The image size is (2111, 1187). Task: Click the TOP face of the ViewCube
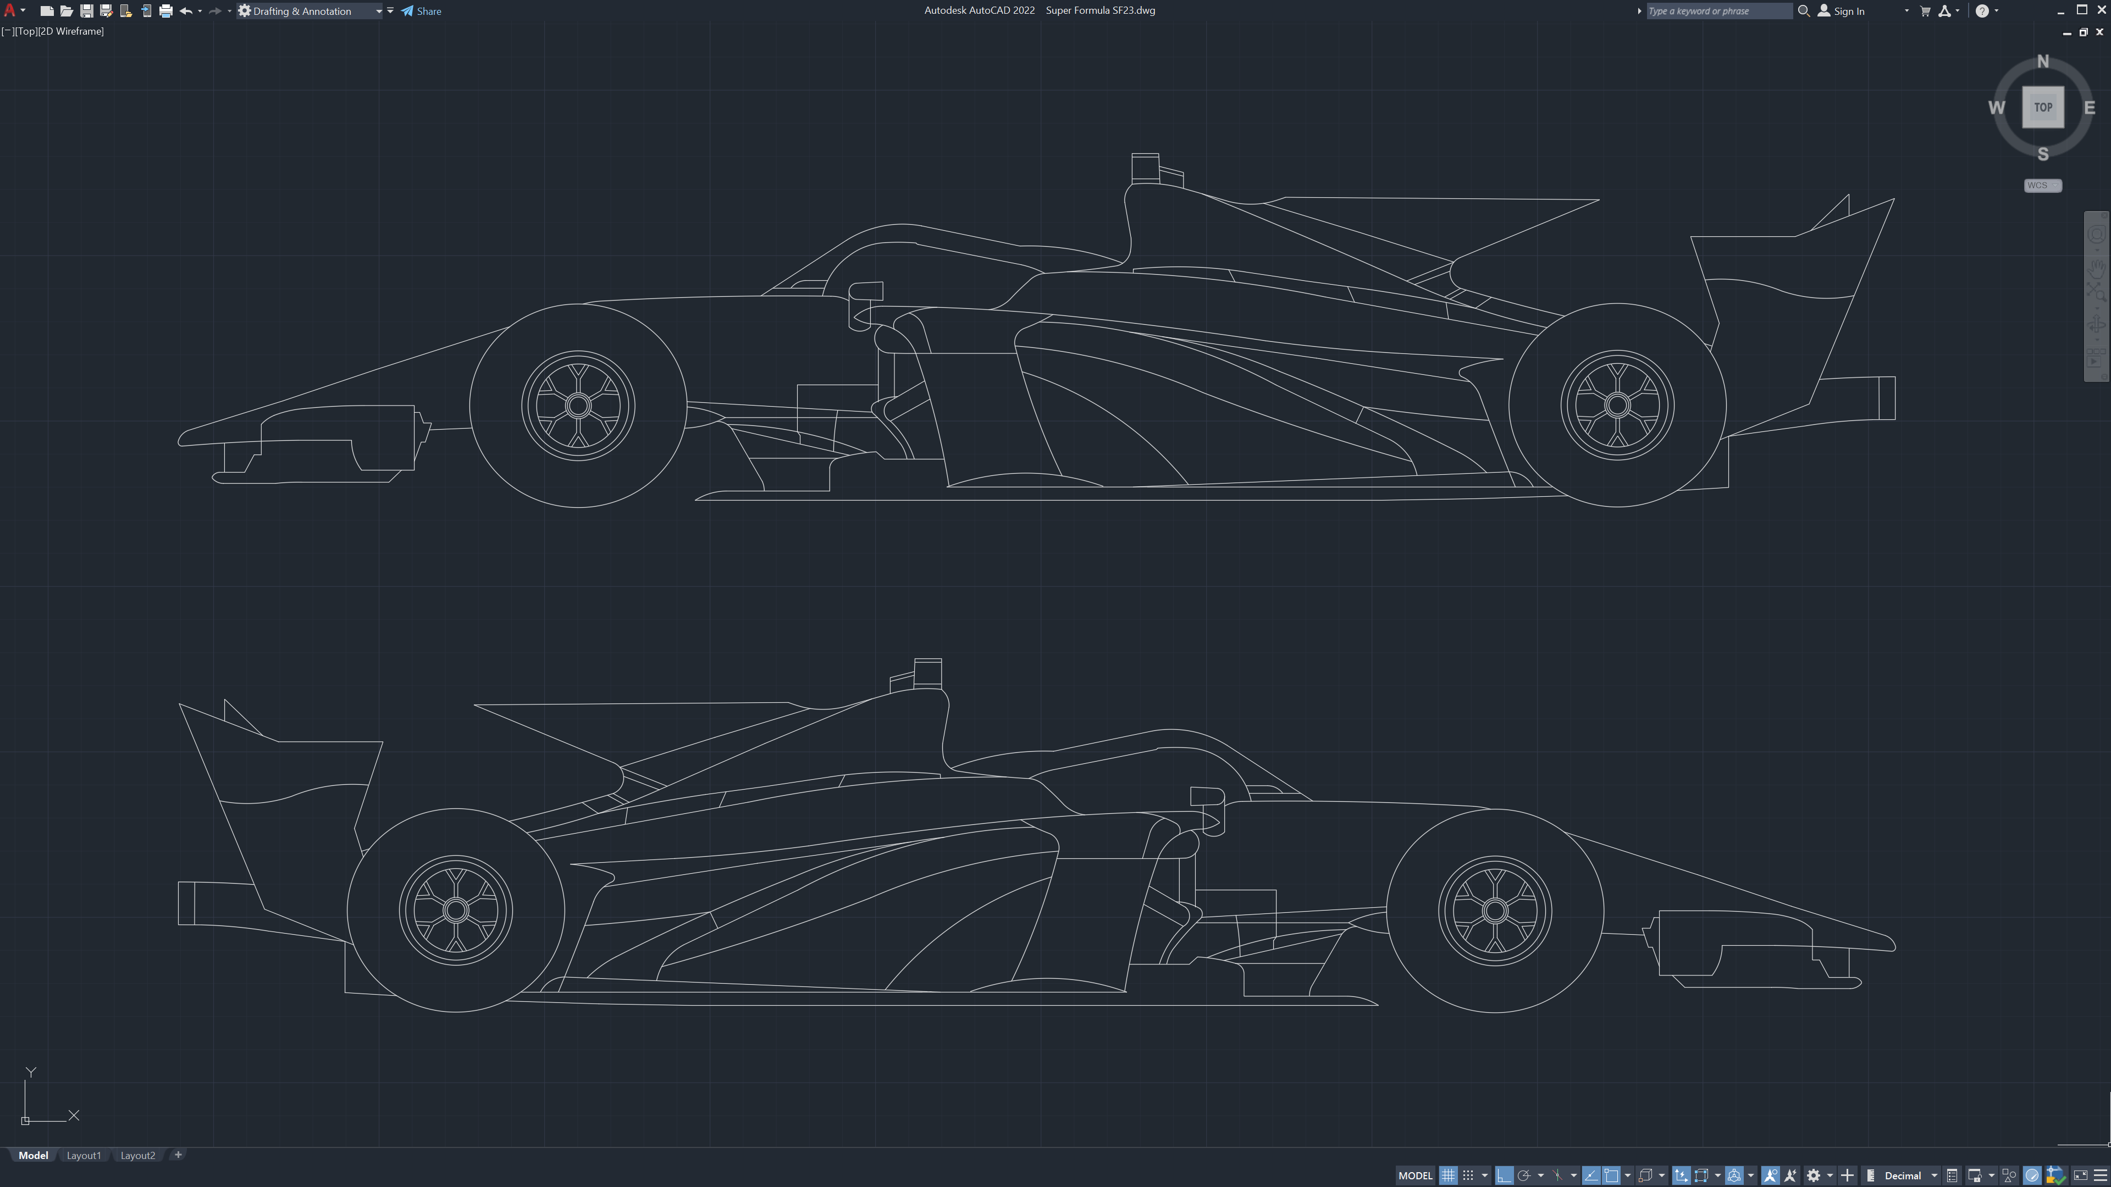tap(2043, 107)
